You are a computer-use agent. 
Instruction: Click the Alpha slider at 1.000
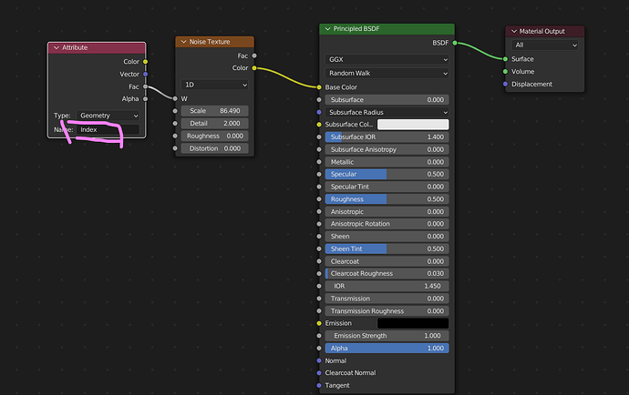387,349
